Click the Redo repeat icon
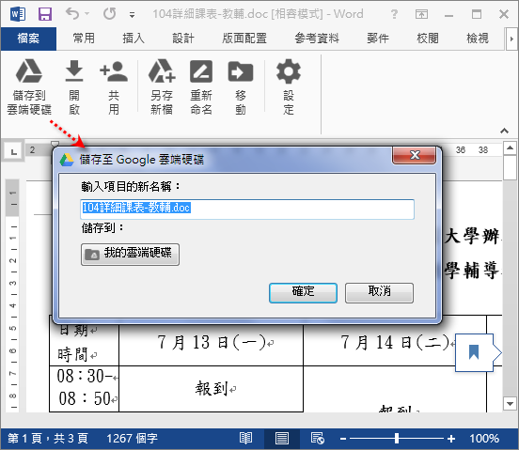 [x=110, y=14]
